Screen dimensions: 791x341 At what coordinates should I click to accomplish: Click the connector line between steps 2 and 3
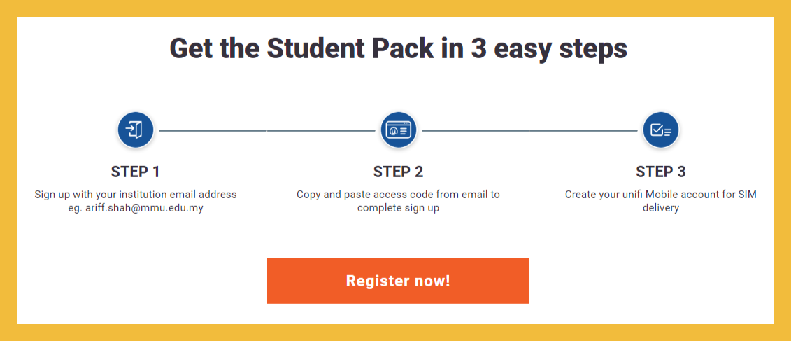click(529, 130)
